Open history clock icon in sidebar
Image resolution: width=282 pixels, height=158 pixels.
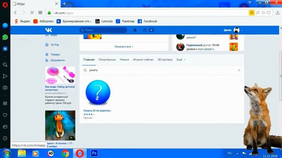click(5, 138)
